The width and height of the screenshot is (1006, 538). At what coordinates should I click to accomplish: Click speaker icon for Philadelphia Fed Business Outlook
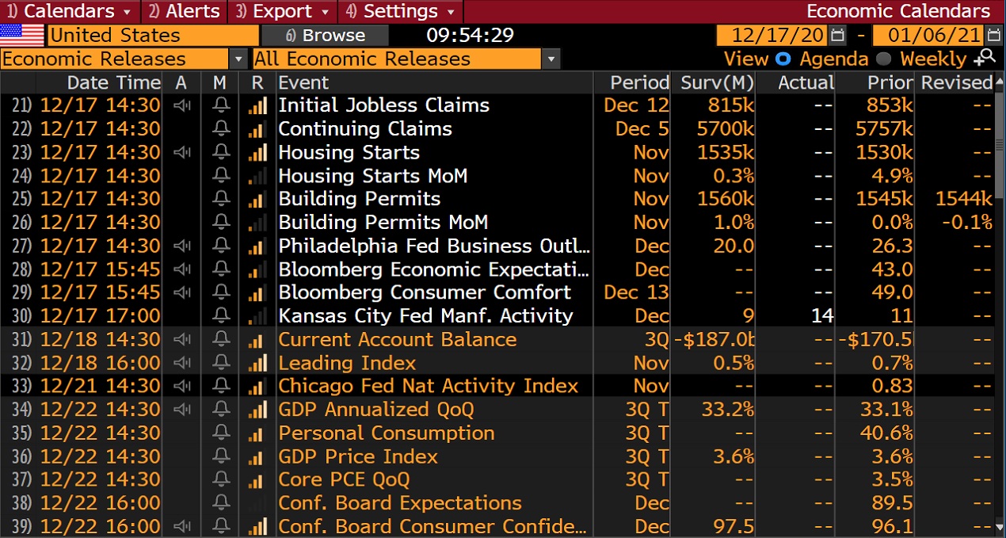pos(181,246)
